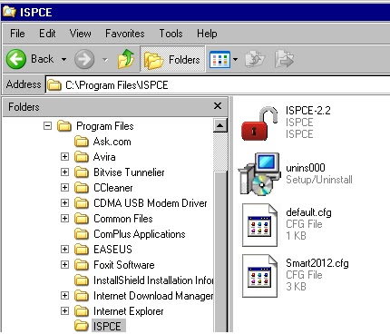Click the grayed Forward arrow button
The image size is (390, 334).
point(84,59)
